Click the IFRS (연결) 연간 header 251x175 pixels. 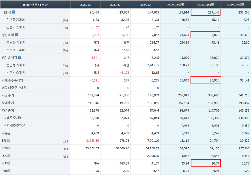point(35,5)
